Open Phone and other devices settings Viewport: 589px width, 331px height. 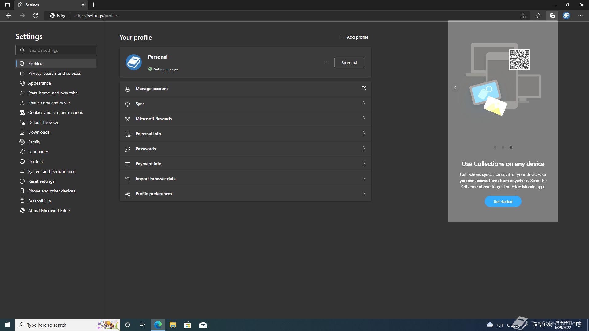(x=56, y=191)
